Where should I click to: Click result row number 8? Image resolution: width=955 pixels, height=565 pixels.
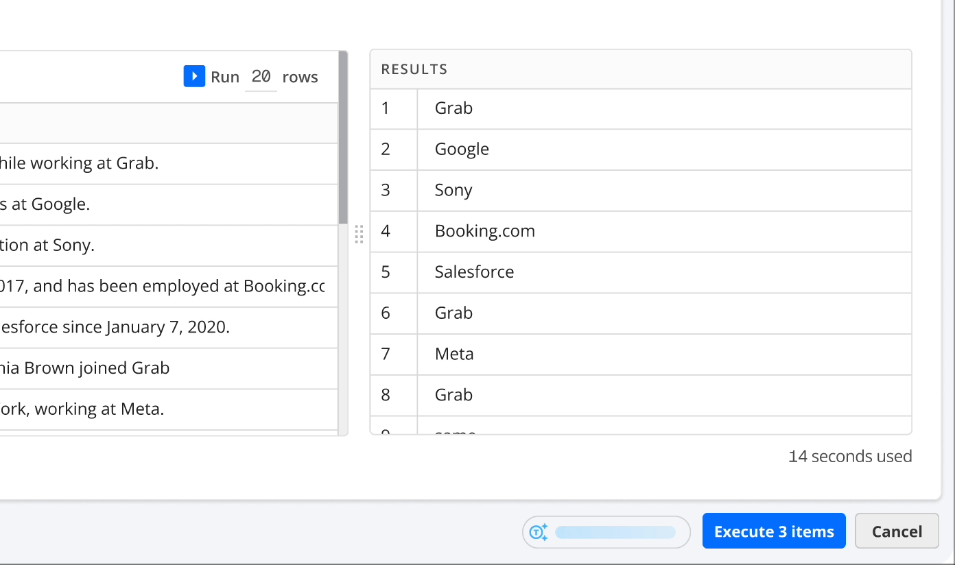coord(386,395)
